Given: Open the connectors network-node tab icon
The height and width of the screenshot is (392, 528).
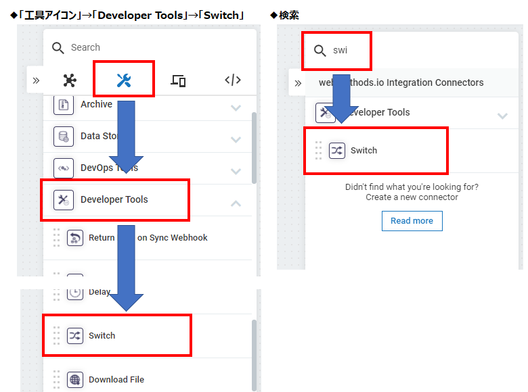Looking at the screenshot, I should point(69,80).
